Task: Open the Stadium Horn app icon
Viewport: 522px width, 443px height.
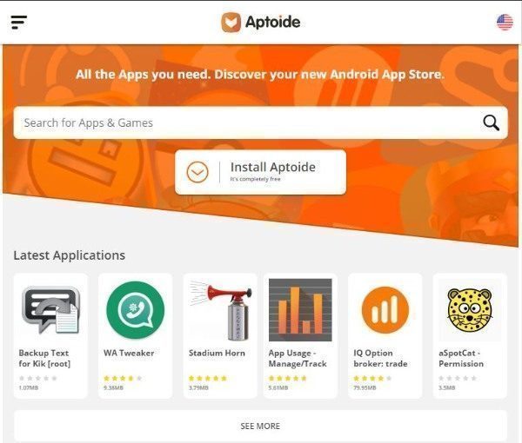Action: pos(220,311)
